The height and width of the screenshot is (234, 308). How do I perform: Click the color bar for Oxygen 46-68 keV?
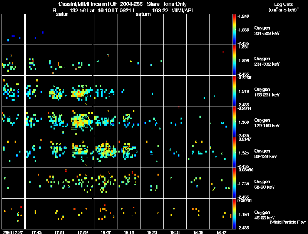[234, 214]
